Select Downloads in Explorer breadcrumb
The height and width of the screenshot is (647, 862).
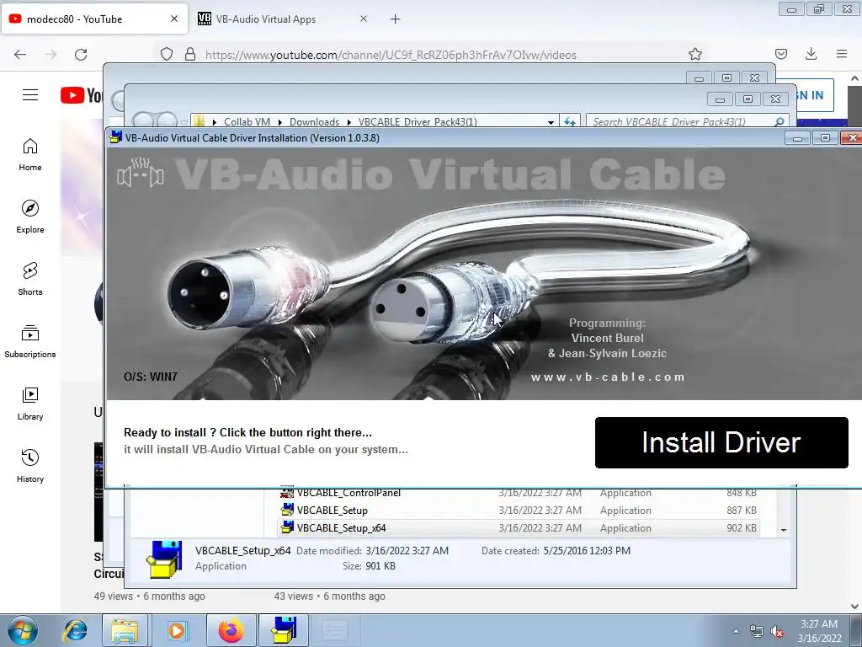pos(315,121)
